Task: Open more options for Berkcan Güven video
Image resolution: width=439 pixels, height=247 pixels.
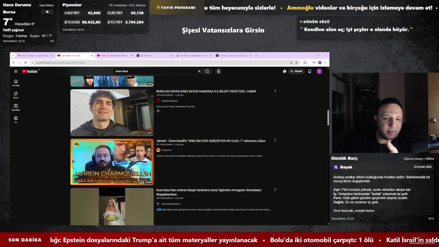Action: [275, 91]
